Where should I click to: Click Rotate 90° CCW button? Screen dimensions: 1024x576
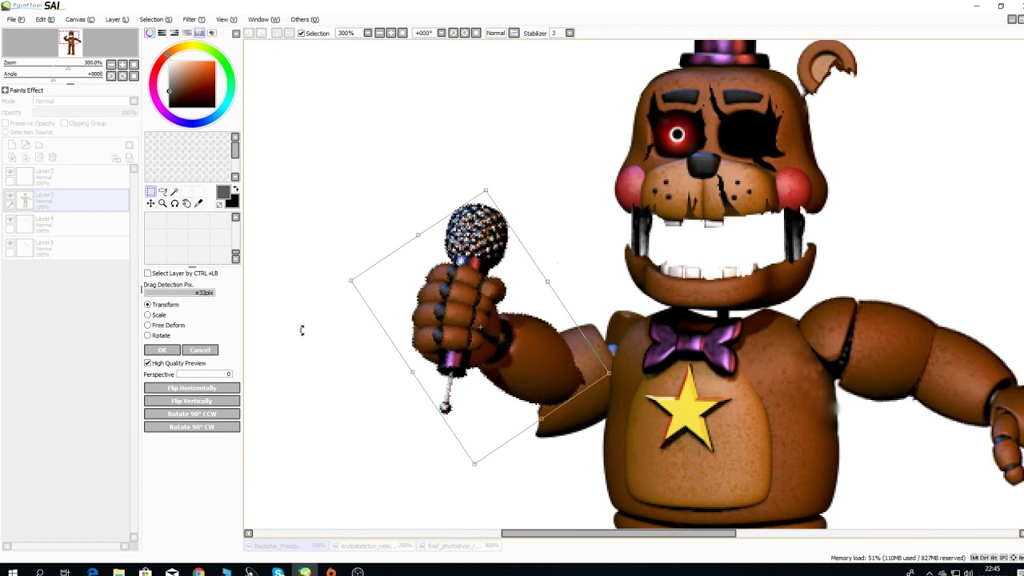tap(192, 414)
